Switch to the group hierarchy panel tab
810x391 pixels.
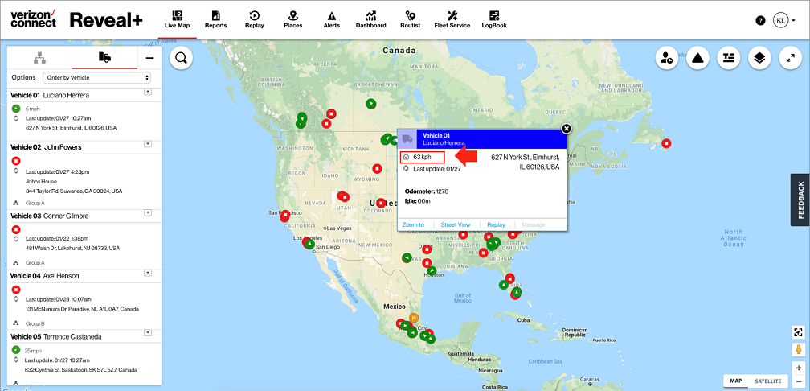(40, 58)
